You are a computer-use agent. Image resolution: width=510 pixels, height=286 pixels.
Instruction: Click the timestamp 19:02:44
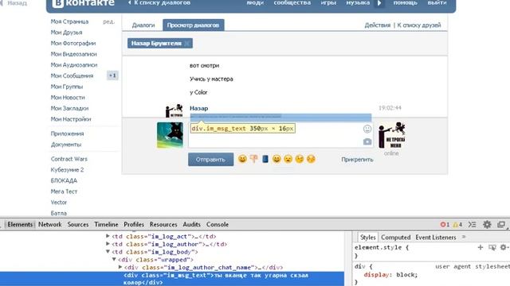[x=390, y=108]
